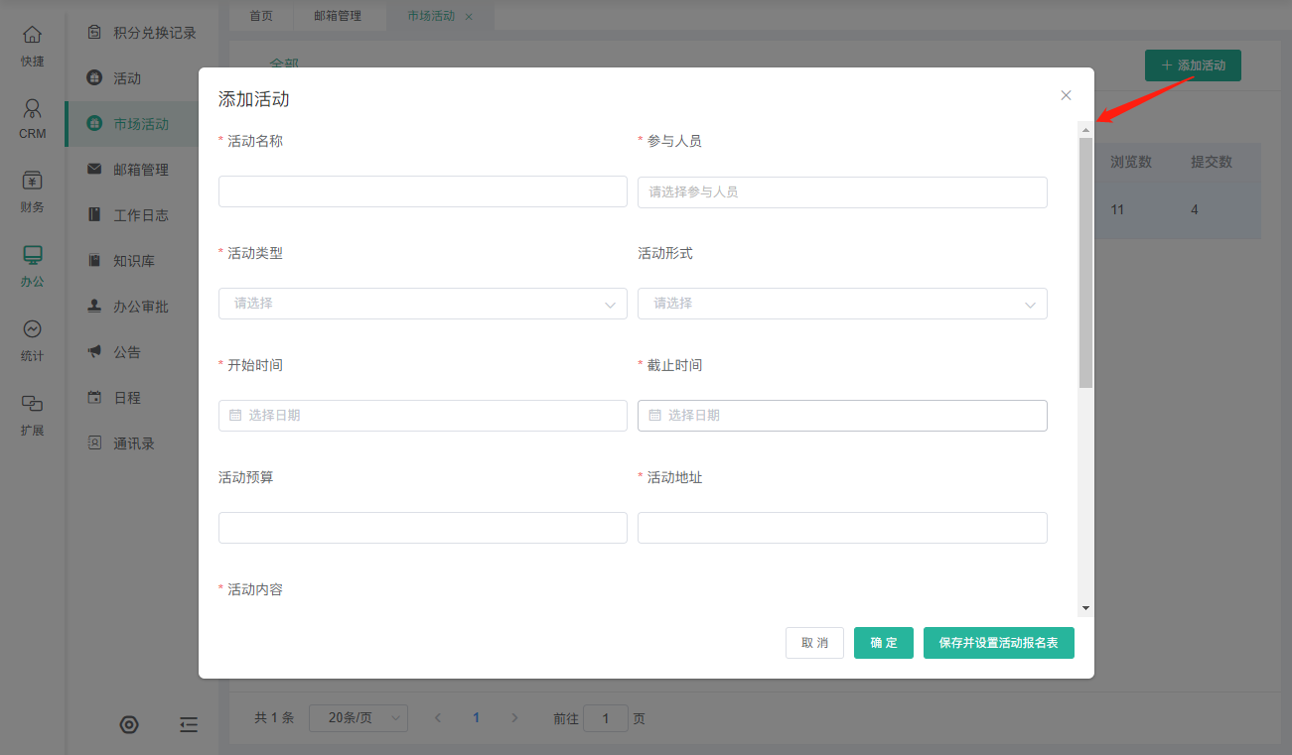Click the 通讯录 contacts icon
The width and height of the screenshot is (1292, 755).
point(94,443)
